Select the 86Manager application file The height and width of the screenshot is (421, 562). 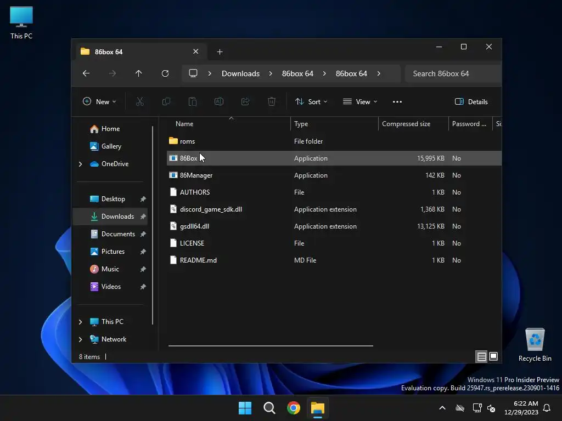pos(334,175)
